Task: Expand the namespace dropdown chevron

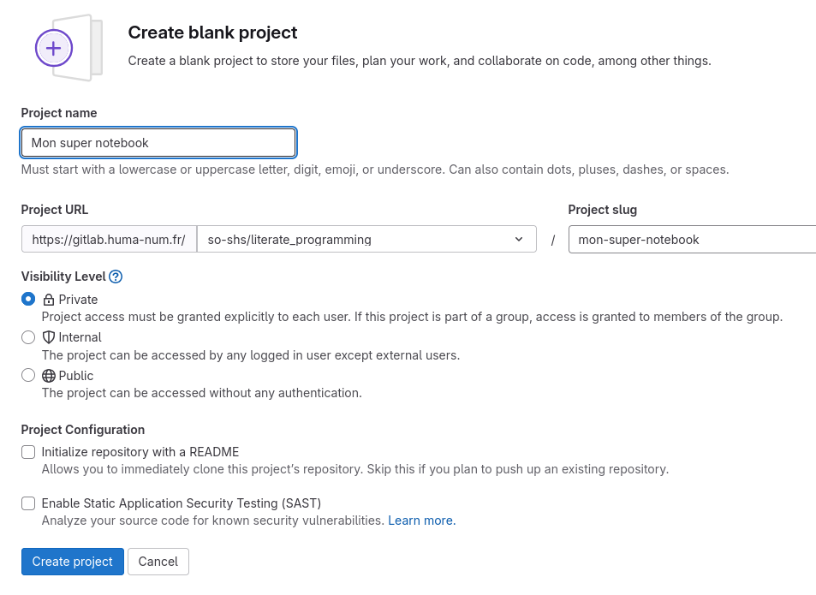Action: point(519,239)
